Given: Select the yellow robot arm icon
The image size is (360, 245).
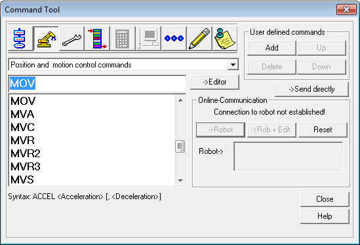Looking at the screenshot, I should (46, 38).
